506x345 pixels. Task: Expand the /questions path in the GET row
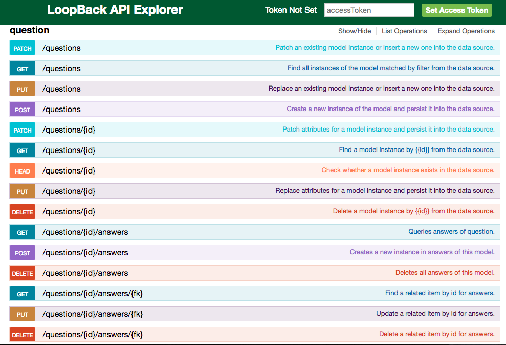pos(61,68)
